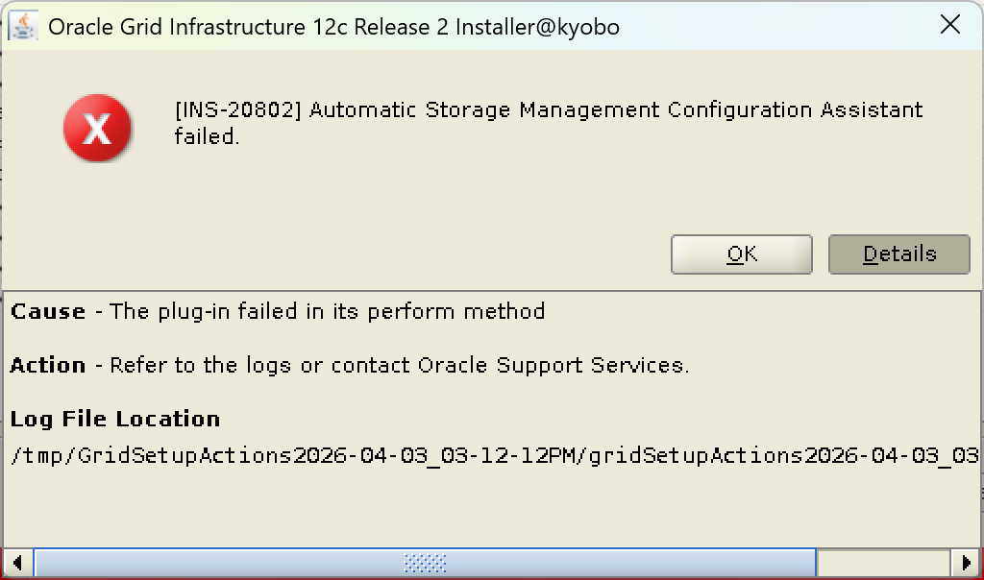Click the bold Action label
984x580 pixels.
pos(48,365)
